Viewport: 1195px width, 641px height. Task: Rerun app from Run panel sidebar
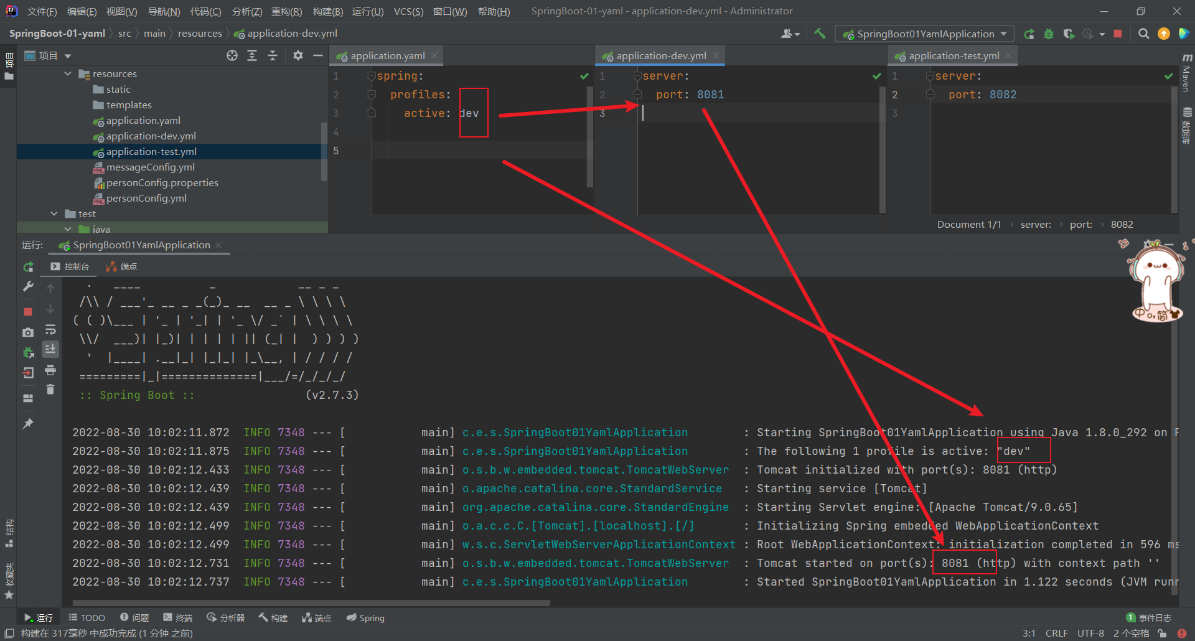[28, 267]
